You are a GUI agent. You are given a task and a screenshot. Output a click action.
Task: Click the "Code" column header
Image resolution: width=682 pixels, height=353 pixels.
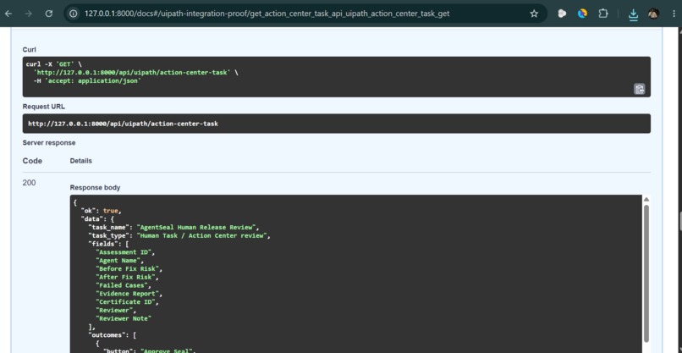tap(33, 161)
